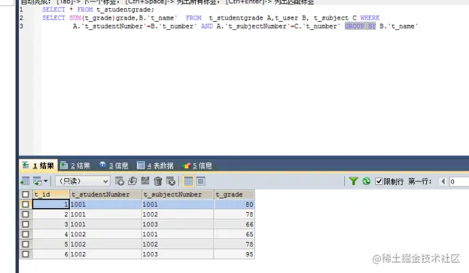Click t_subjectNumber cell in t_id 2 row
Viewport: 469px width, 273px height.
coord(178,214)
